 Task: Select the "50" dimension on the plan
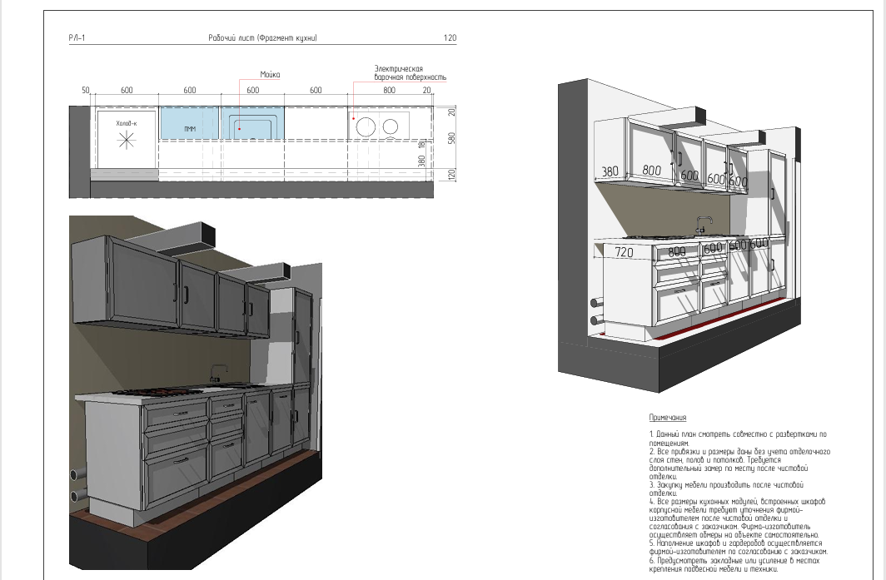[x=85, y=90]
